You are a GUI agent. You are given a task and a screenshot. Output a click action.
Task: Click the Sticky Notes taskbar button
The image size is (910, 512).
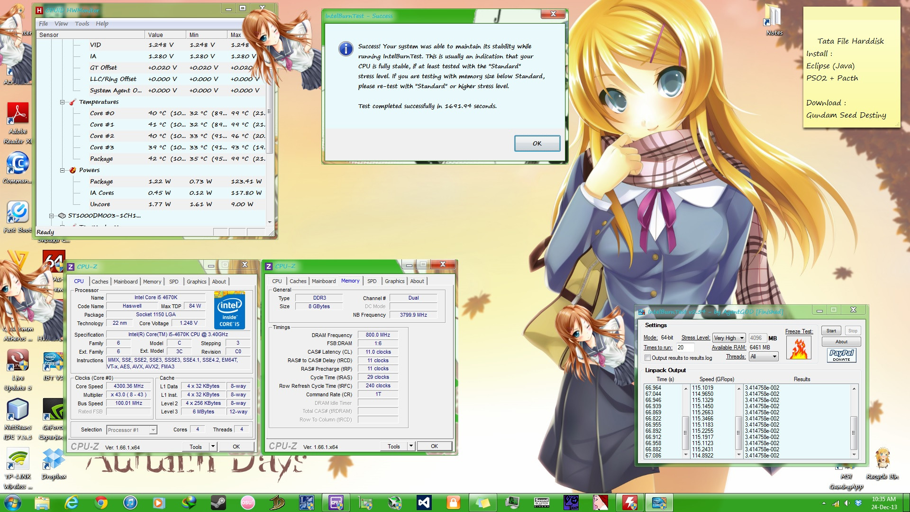(x=483, y=503)
